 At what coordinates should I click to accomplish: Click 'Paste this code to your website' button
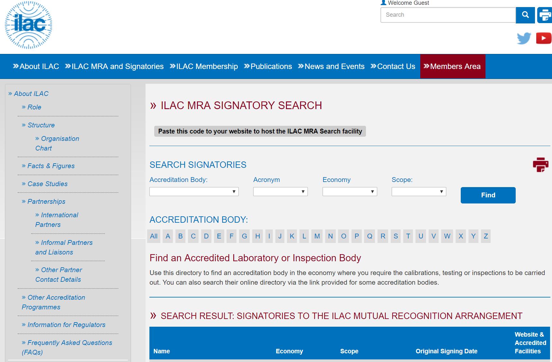(260, 131)
